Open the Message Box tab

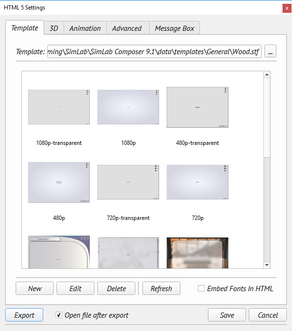click(174, 28)
